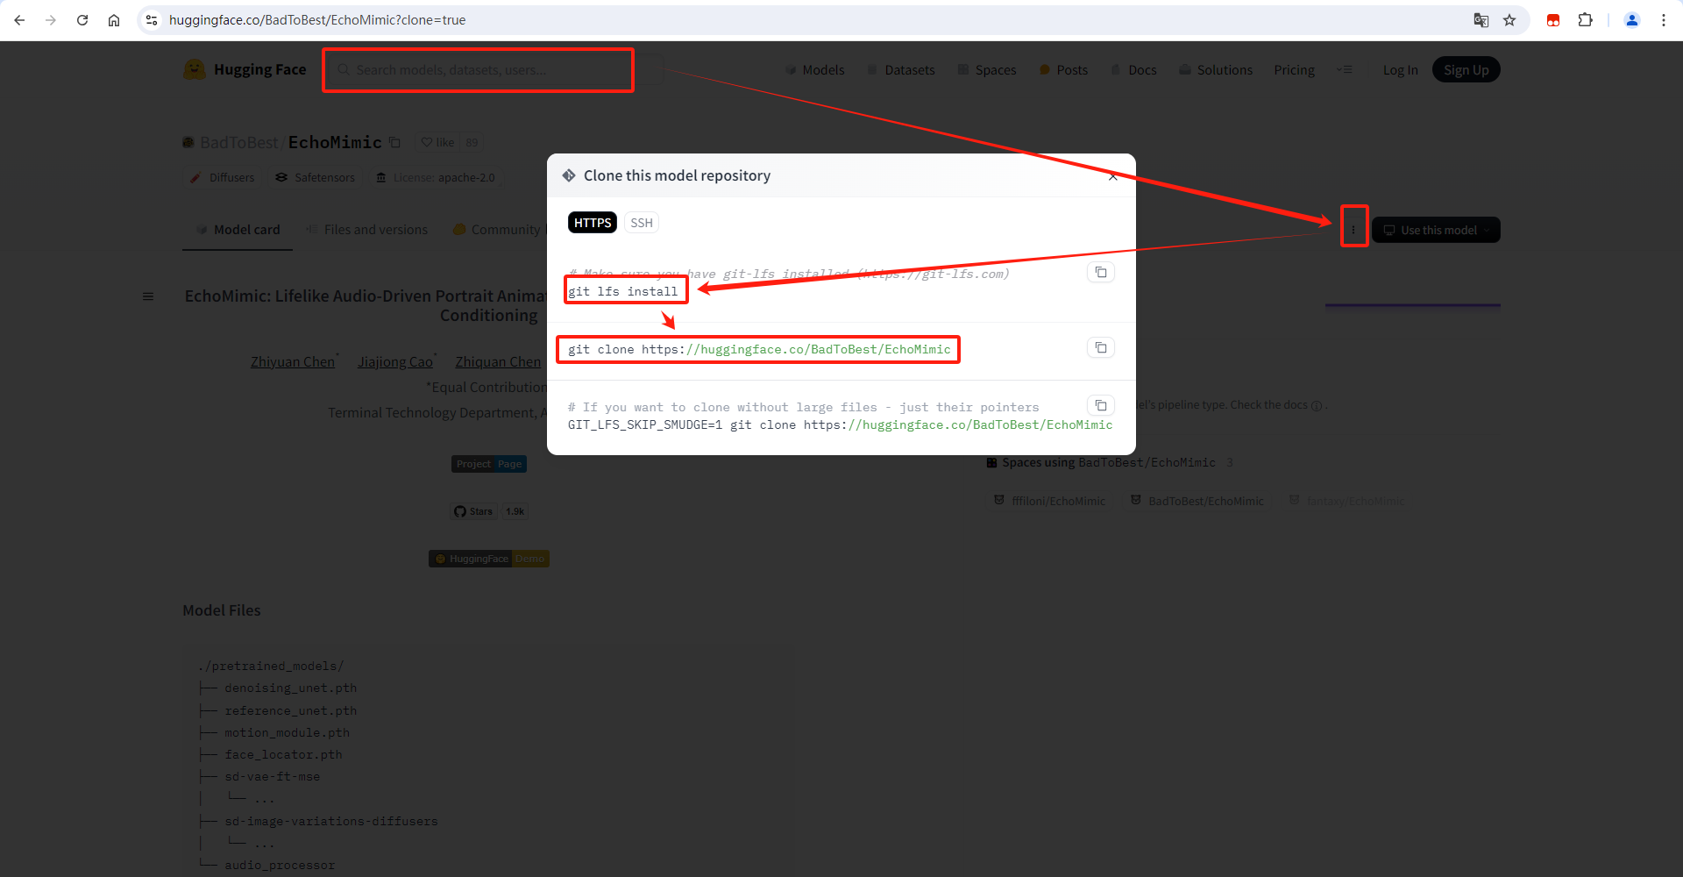Click the sd-image-variations-diffusers line
This screenshot has width=1683, height=877.
(x=331, y=822)
